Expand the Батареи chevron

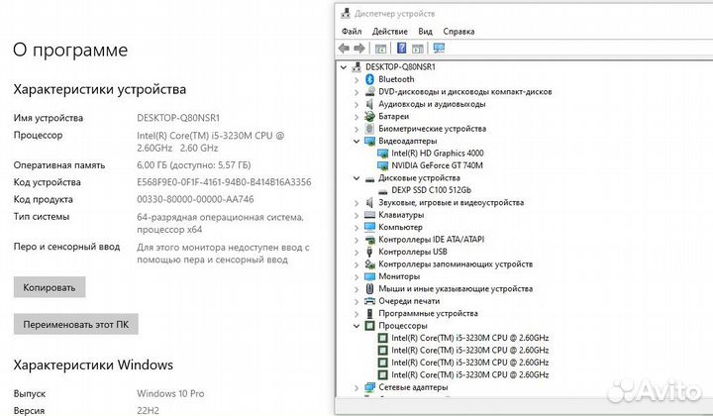(356, 117)
